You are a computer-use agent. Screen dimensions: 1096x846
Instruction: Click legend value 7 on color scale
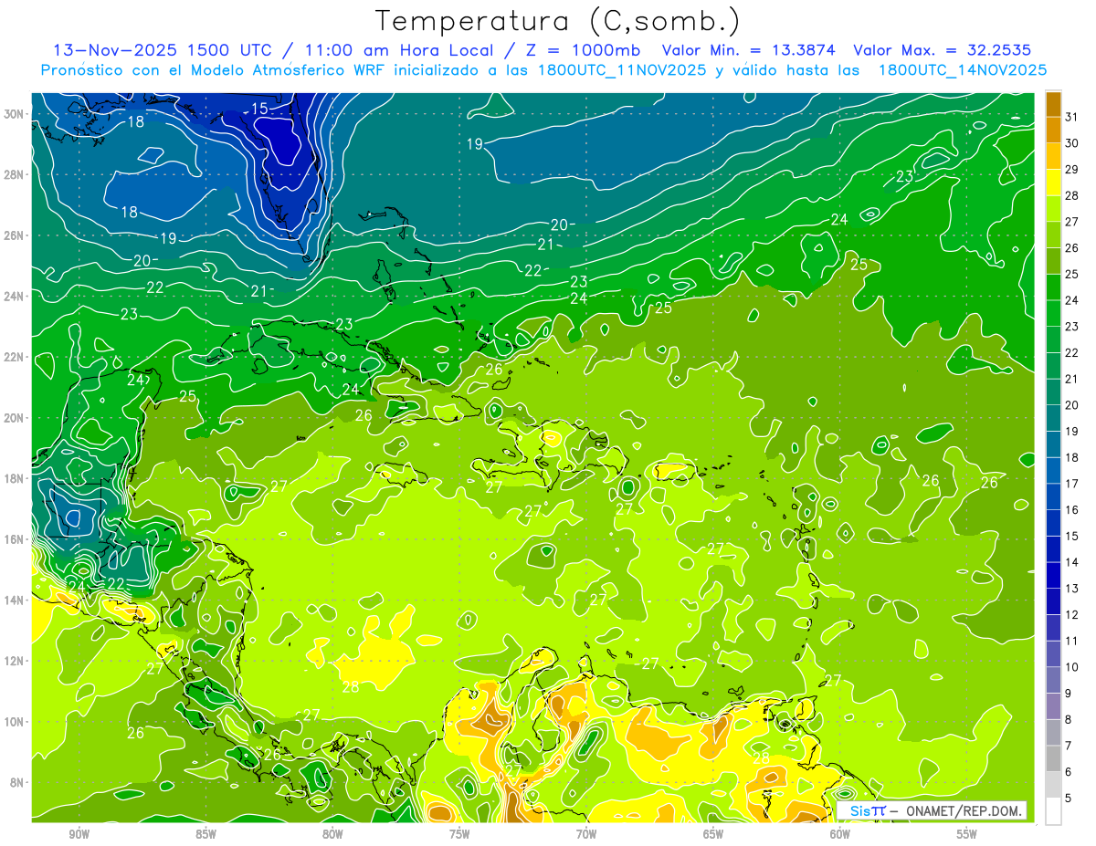click(1069, 746)
